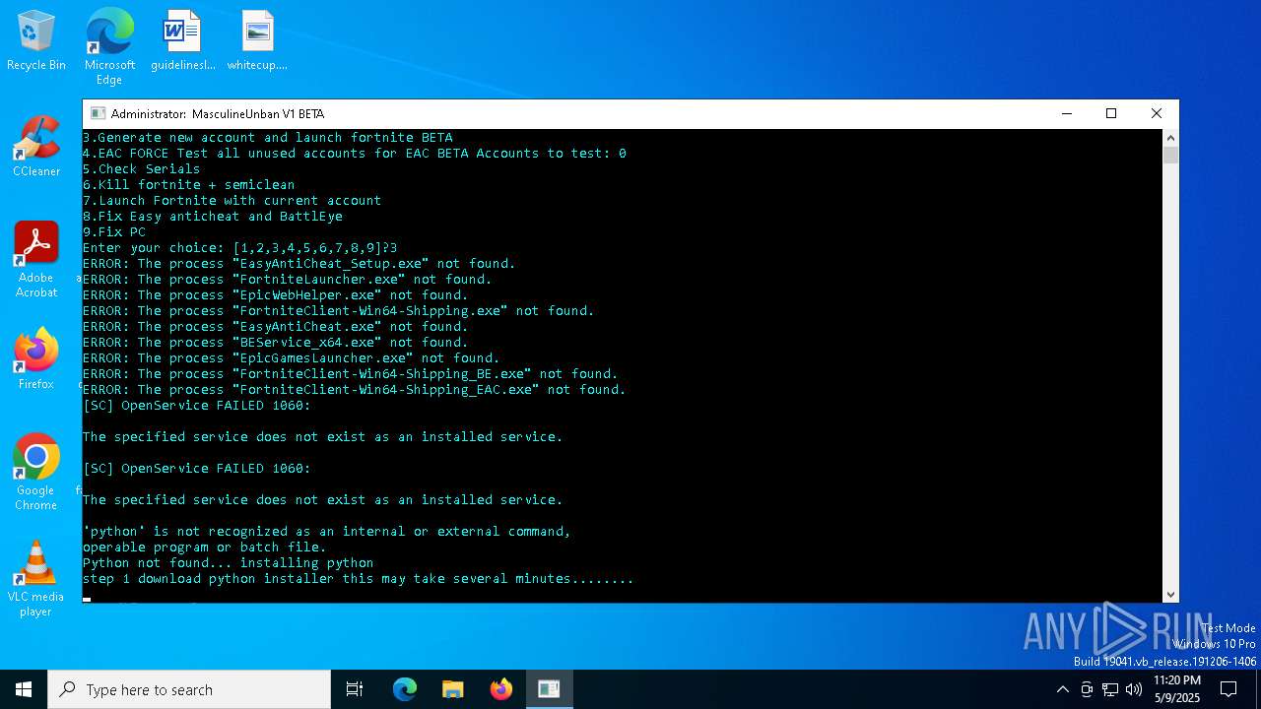
Task: Open the Windows Start menu
Action: coord(24,689)
